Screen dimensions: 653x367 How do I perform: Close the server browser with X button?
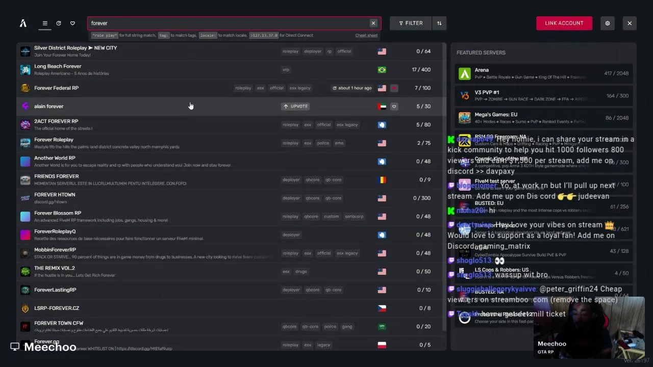[630, 23]
